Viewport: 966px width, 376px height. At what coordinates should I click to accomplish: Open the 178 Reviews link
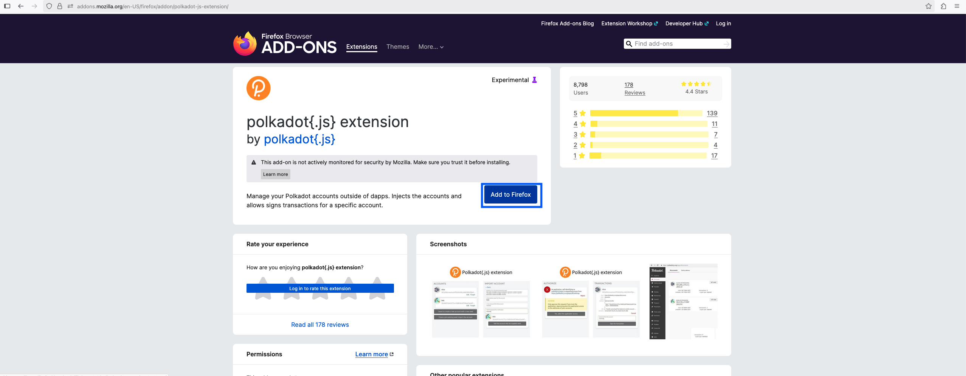click(x=635, y=89)
